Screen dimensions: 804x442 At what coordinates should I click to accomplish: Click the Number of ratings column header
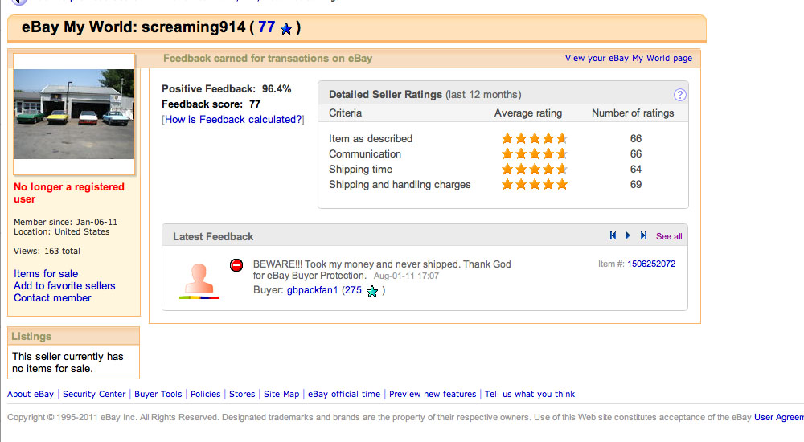[633, 113]
